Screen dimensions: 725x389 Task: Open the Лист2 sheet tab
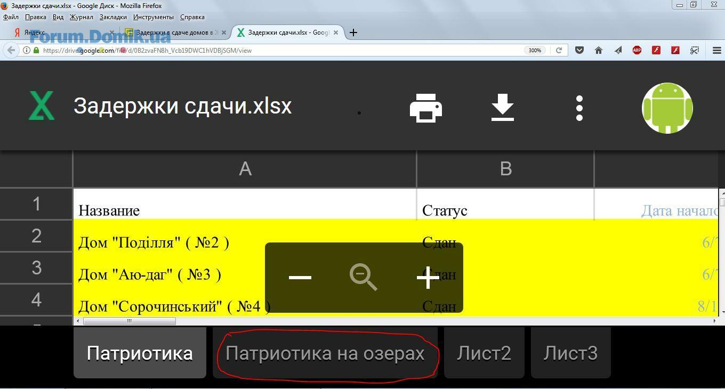(484, 353)
